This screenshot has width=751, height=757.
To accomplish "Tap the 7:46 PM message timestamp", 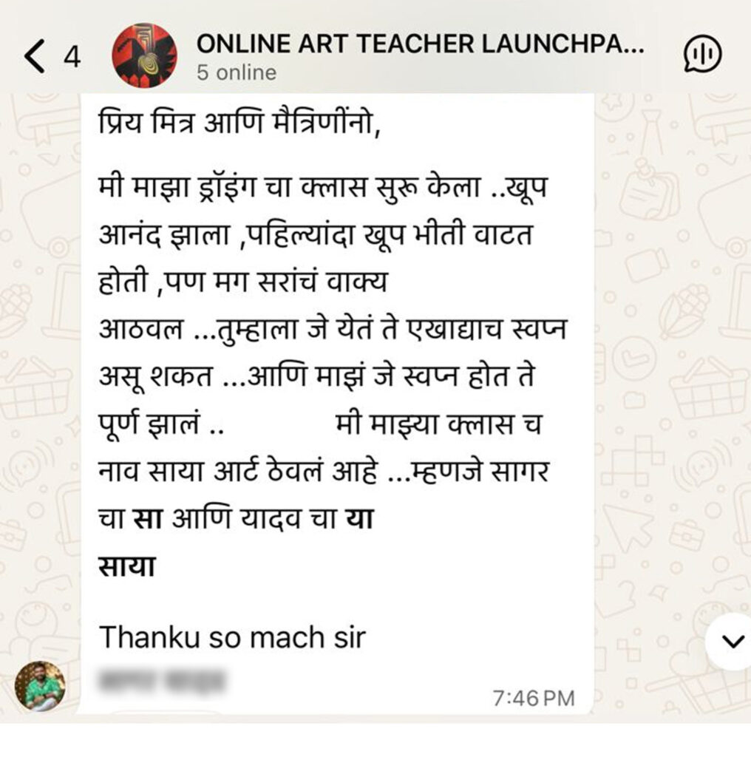I will (x=534, y=698).
